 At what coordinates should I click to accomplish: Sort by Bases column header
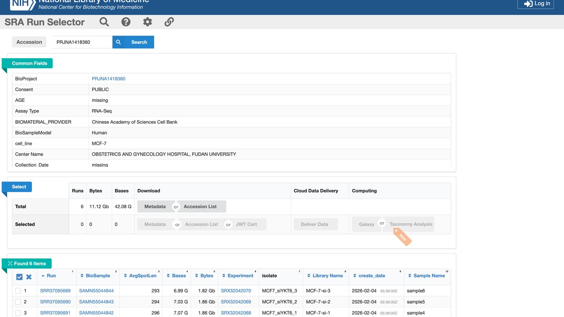point(179,276)
